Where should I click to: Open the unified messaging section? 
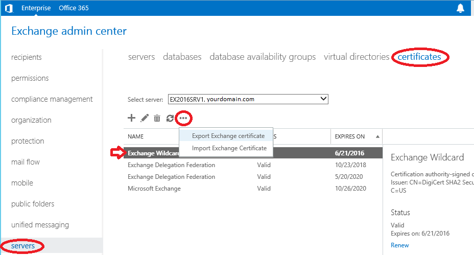pyautogui.click(x=40, y=225)
